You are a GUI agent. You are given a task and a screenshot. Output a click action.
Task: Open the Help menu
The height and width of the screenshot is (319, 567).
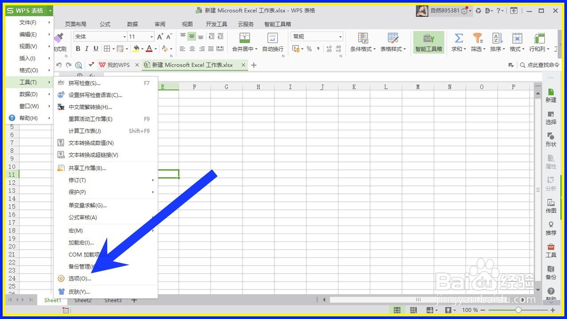[x=29, y=118]
